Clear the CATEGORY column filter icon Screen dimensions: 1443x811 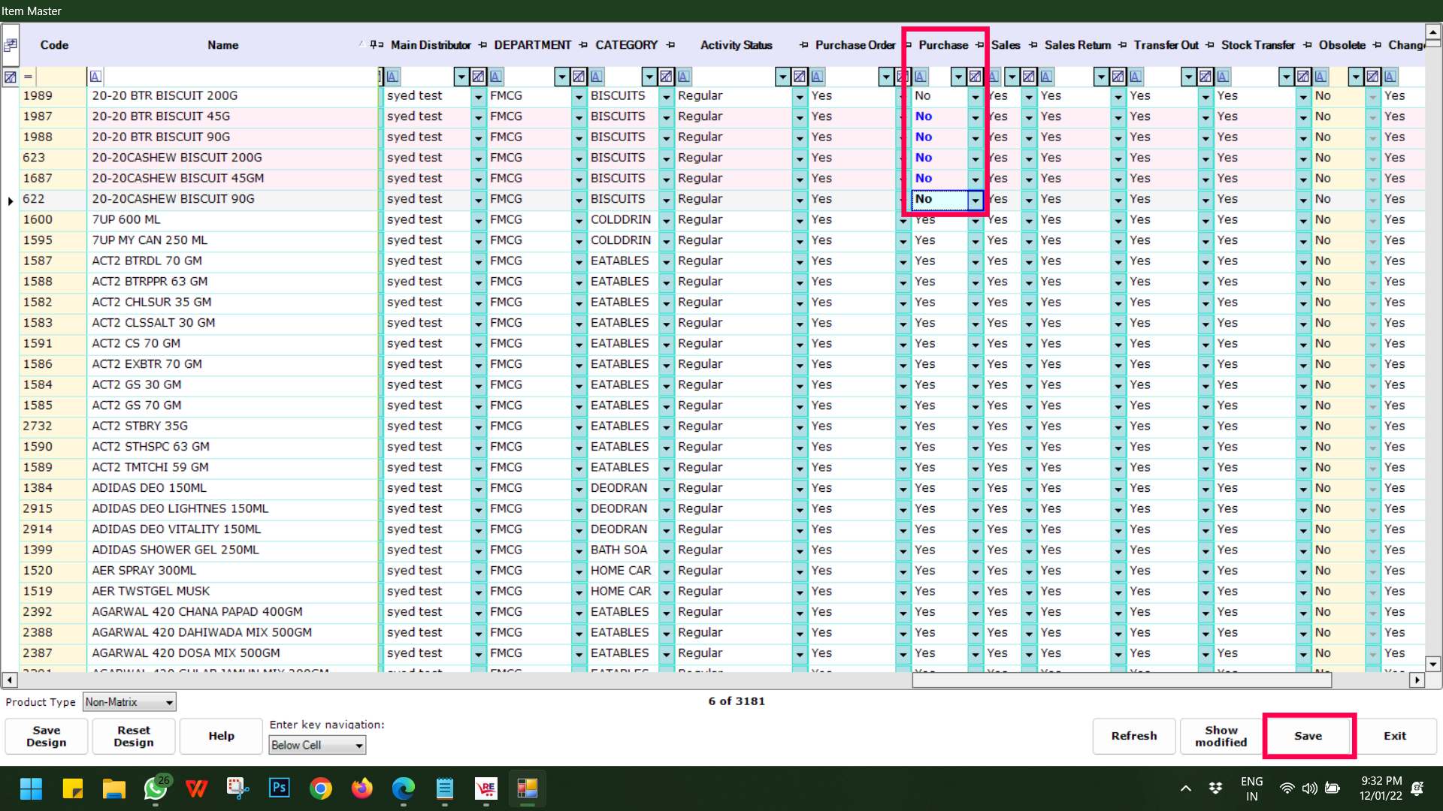(666, 77)
